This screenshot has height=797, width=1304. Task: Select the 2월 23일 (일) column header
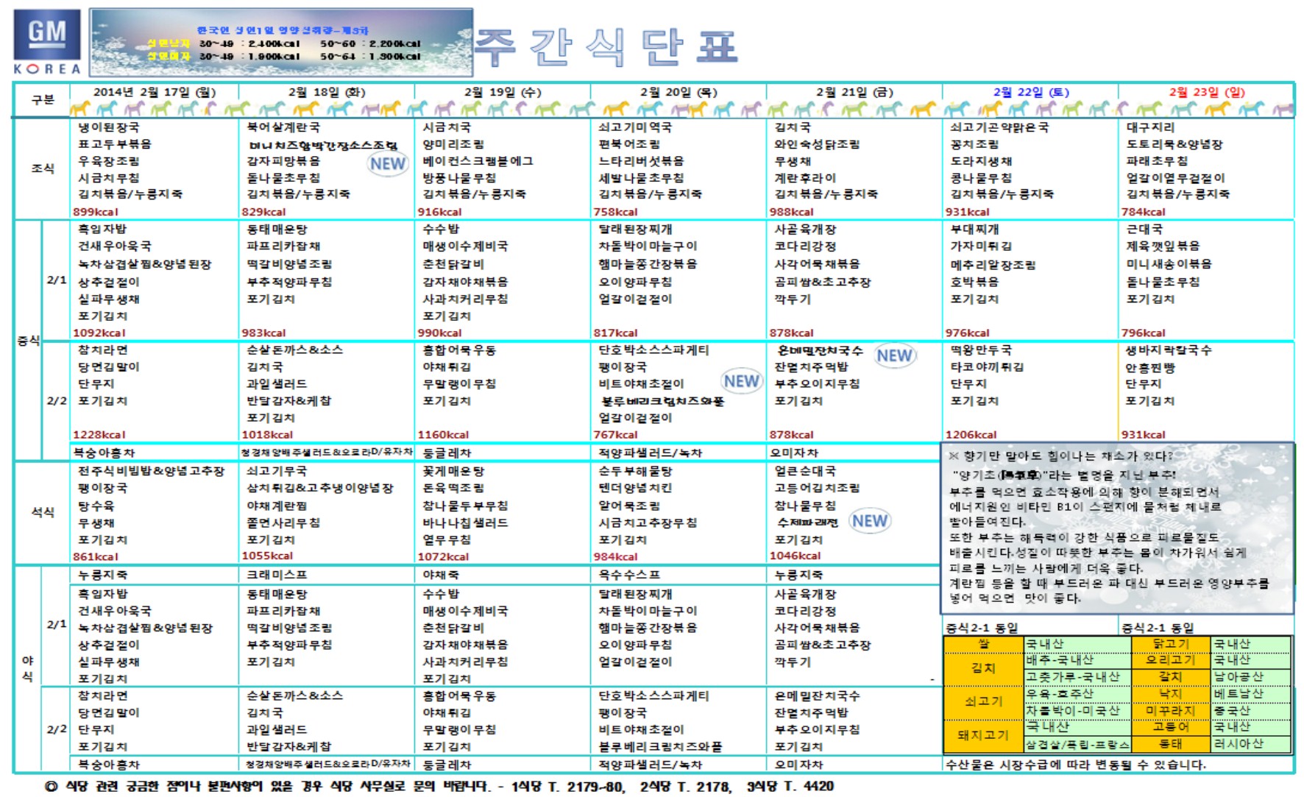1206,92
